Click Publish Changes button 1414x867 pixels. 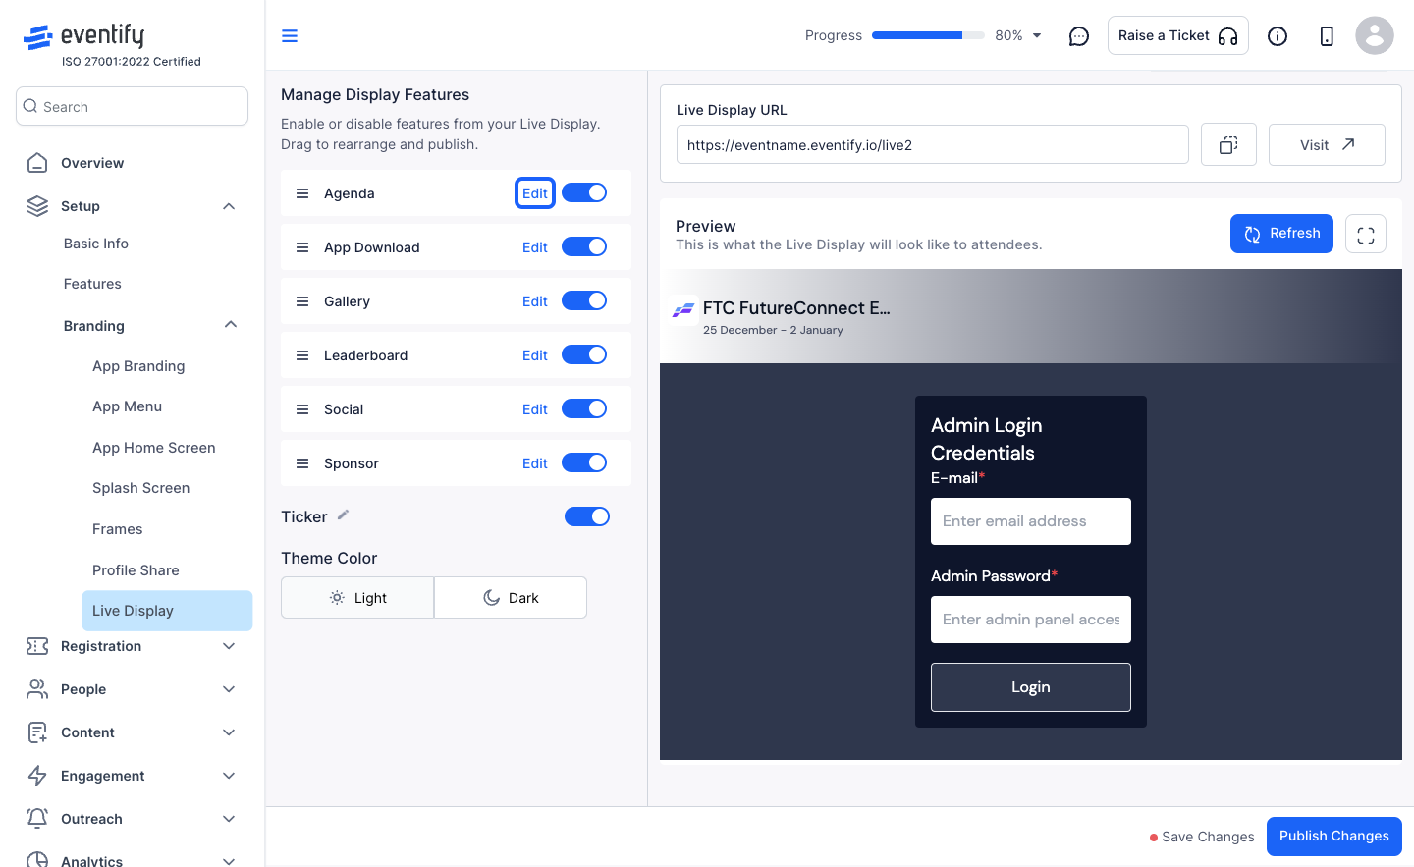[x=1334, y=837]
